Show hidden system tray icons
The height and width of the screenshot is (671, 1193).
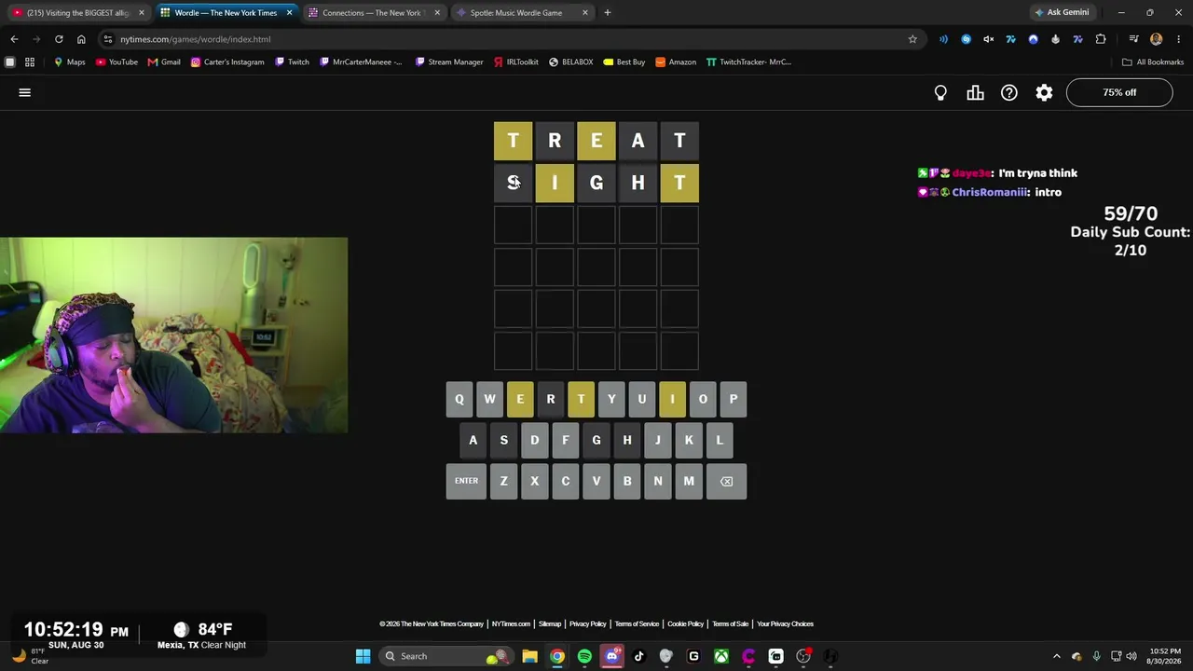(x=1056, y=656)
